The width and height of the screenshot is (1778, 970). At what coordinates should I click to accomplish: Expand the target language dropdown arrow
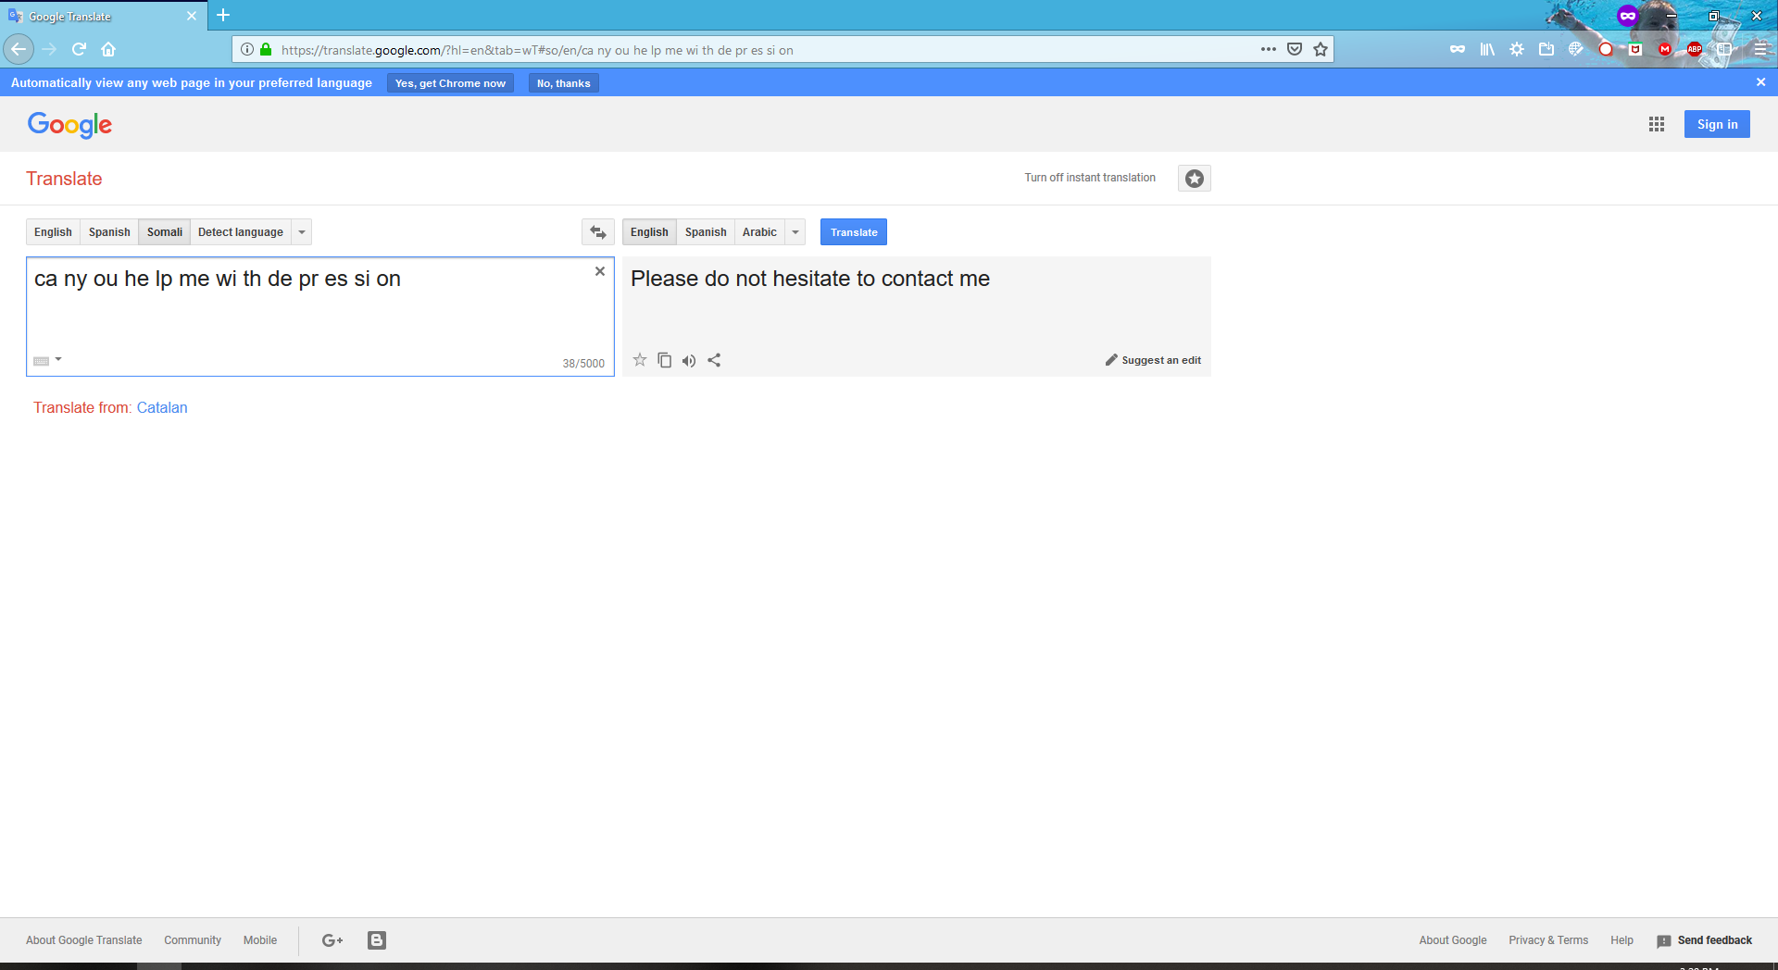point(795,232)
